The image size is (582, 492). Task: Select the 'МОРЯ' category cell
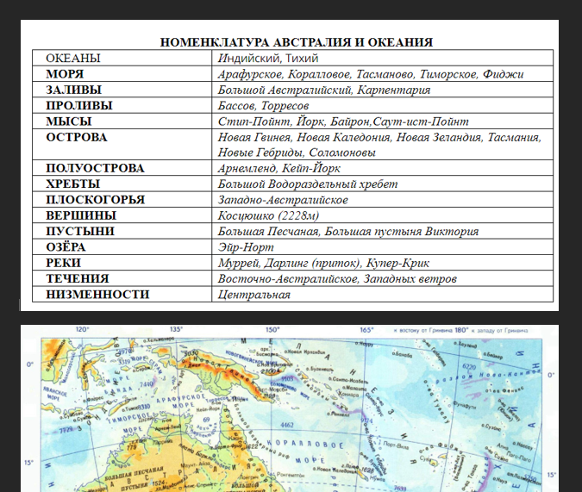pyautogui.click(x=65, y=74)
